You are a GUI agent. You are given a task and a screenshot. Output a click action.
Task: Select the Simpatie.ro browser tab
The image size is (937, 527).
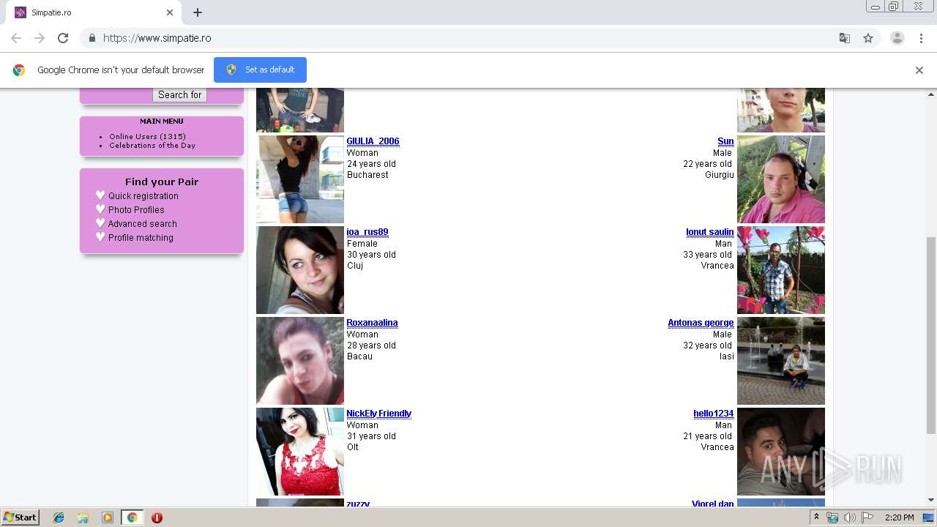[x=92, y=12]
